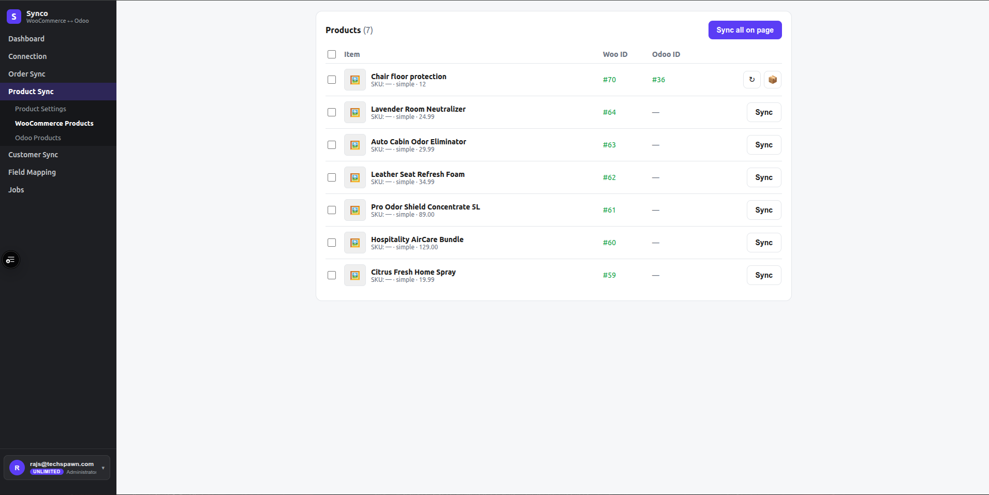Viewport: 989px width, 495px height.
Task: Click the Chair floor protection product name
Action: [408, 77]
